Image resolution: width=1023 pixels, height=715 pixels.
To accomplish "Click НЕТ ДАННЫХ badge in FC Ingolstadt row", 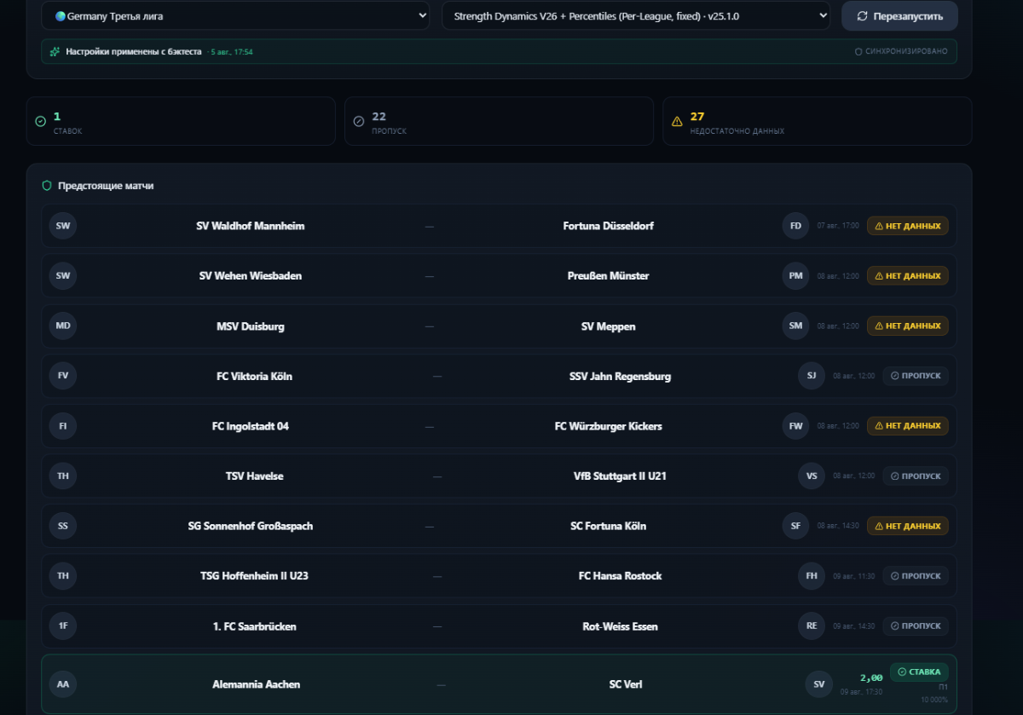I will [x=908, y=426].
